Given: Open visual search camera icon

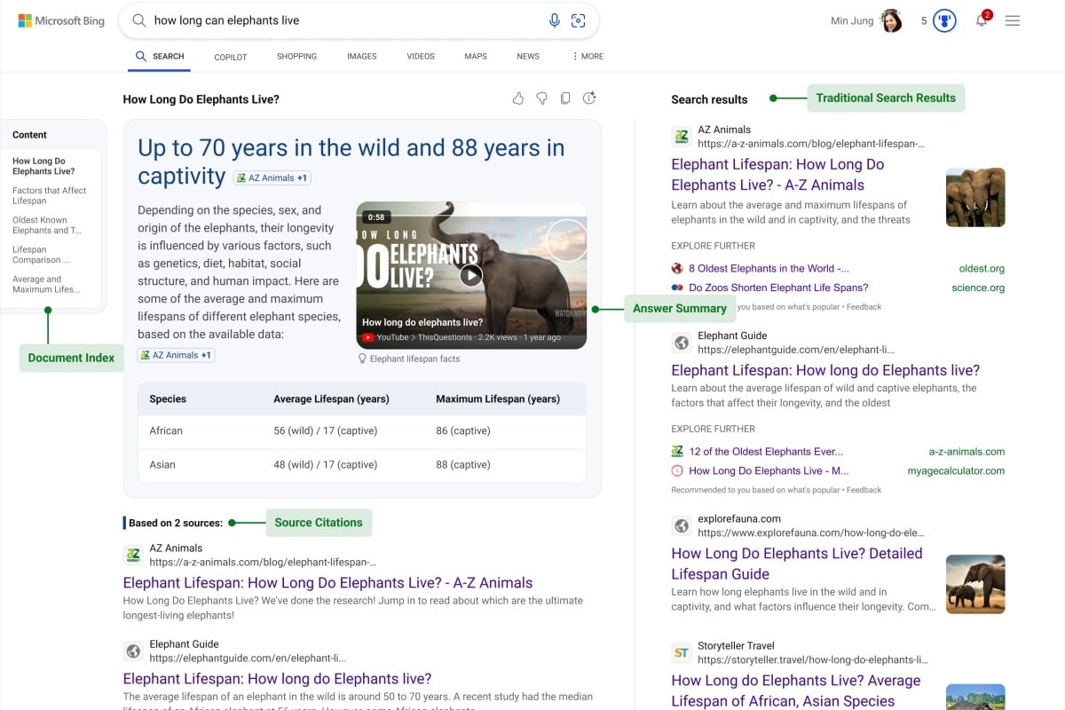Looking at the screenshot, I should coord(579,20).
